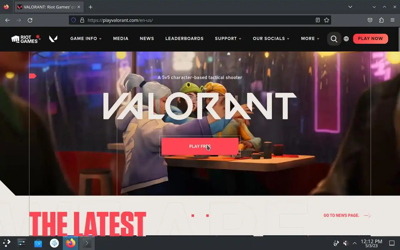Click the address bar URL field
The width and height of the screenshot is (400, 250).
point(200,20)
